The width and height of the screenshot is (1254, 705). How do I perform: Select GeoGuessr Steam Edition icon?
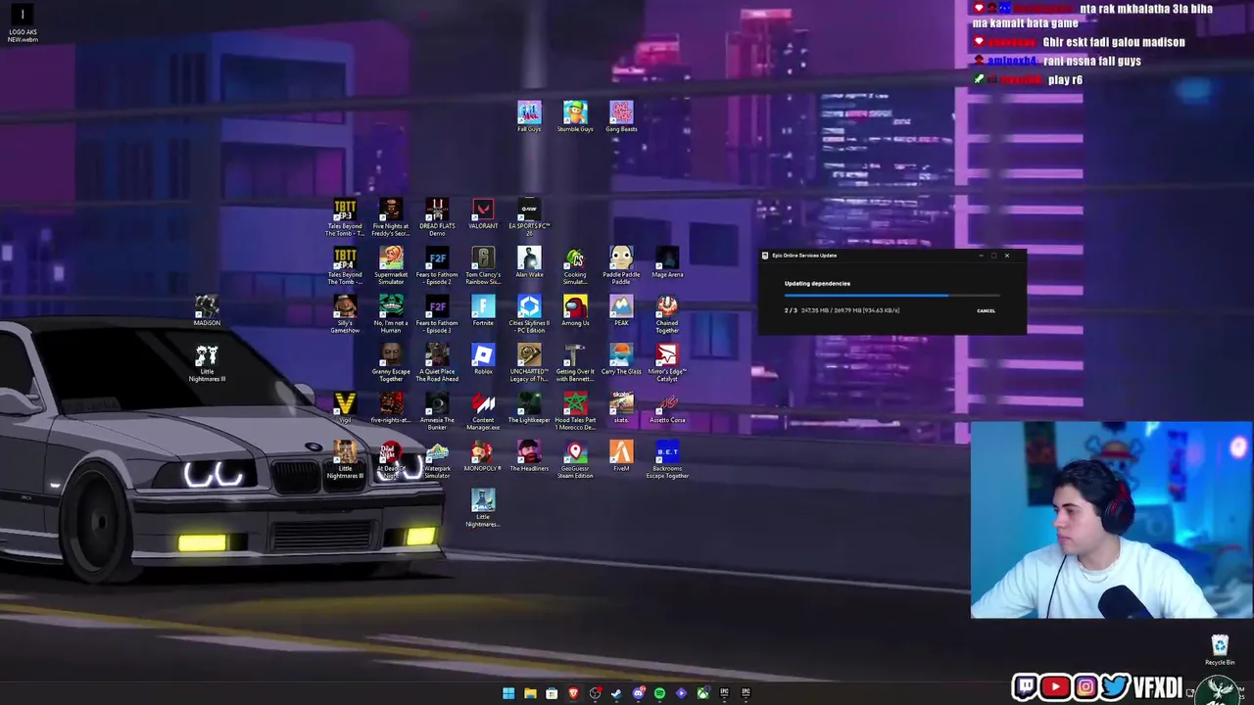pos(575,459)
